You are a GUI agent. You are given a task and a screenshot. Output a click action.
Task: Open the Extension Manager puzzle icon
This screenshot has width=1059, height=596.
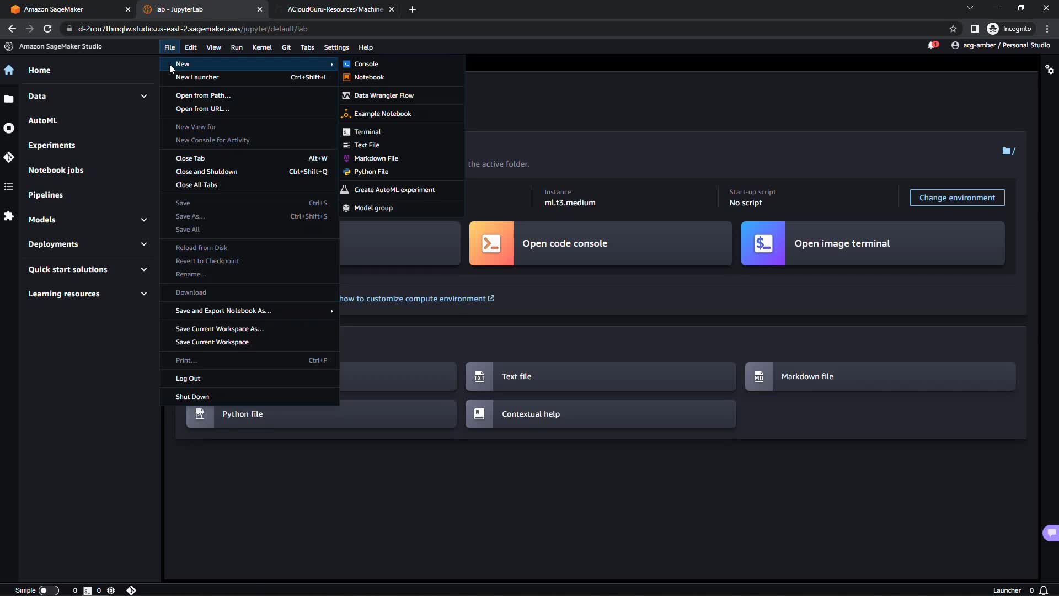pyautogui.click(x=9, y=216)
